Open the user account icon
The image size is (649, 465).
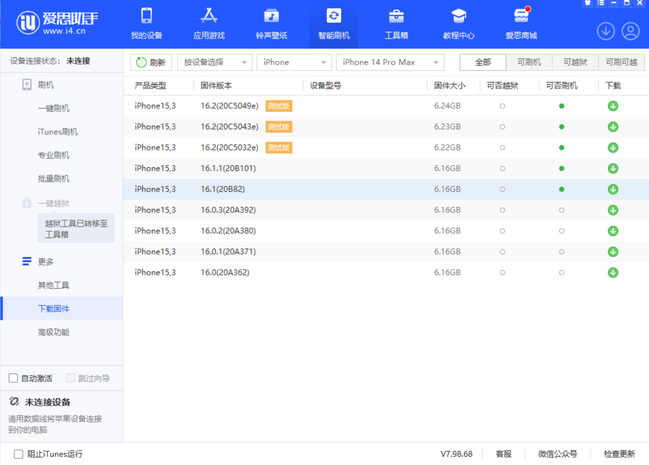(630, 31)
